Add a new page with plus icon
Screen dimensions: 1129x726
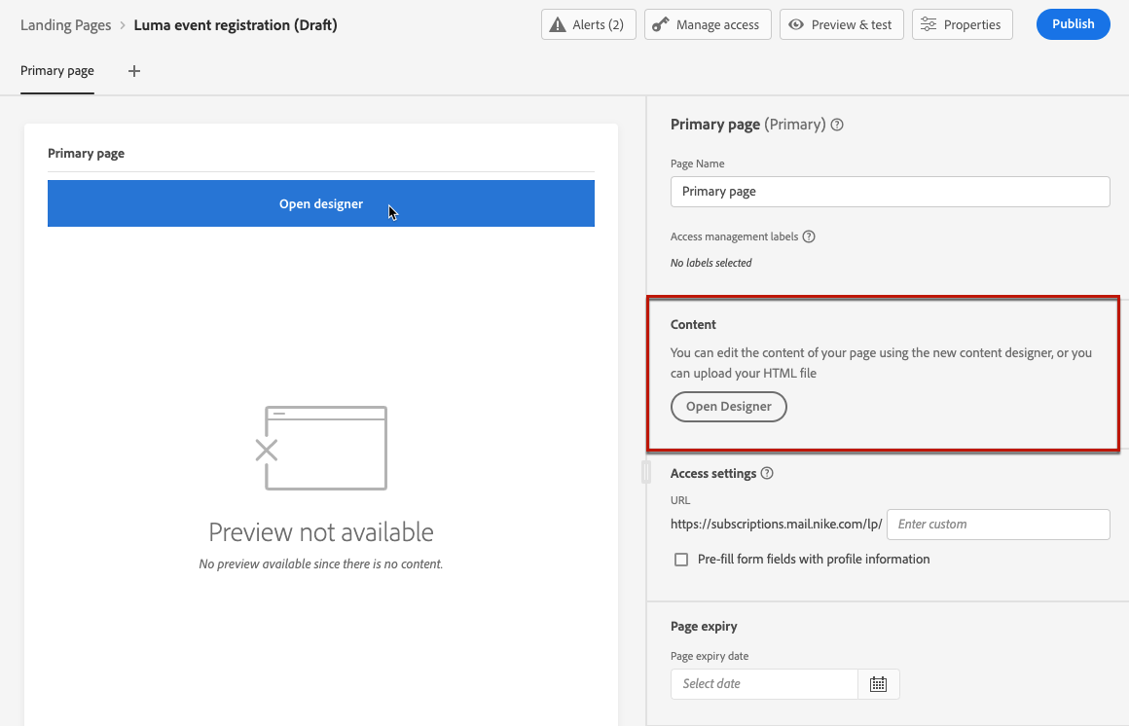[x=134, y=71]
